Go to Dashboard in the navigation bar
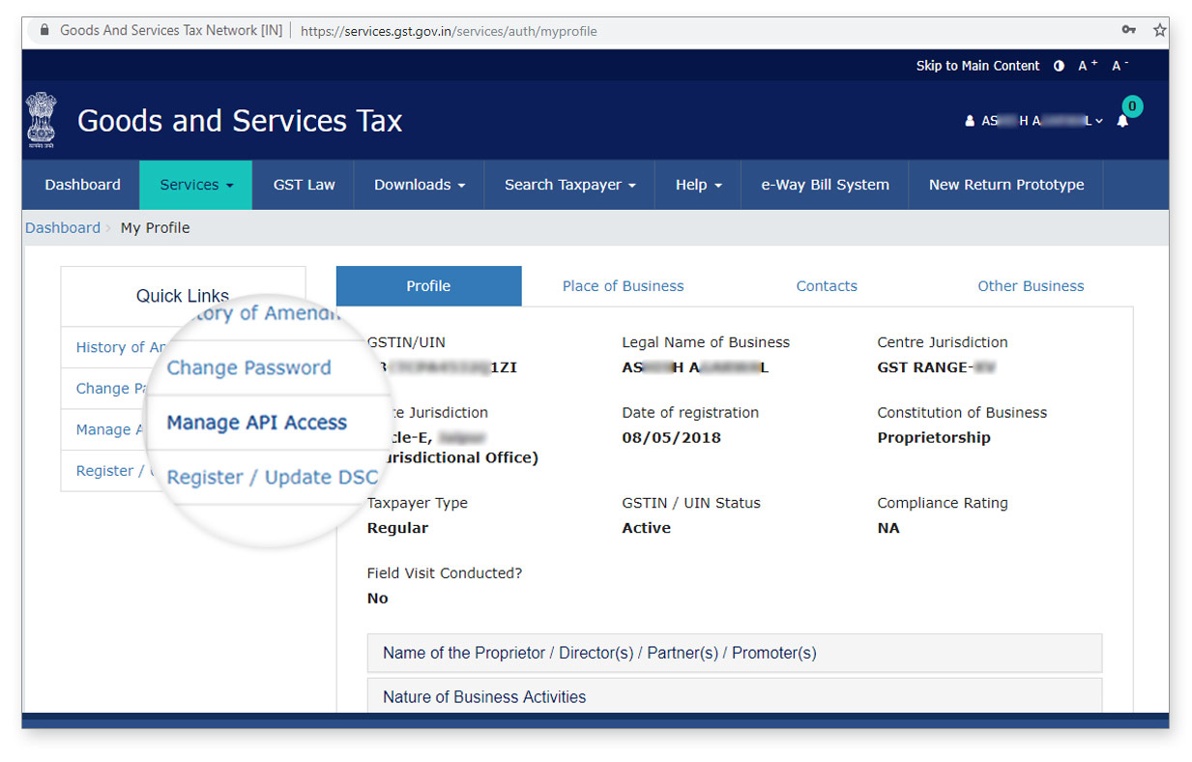This screenshot has height=762, width=1192. [83, 185]
